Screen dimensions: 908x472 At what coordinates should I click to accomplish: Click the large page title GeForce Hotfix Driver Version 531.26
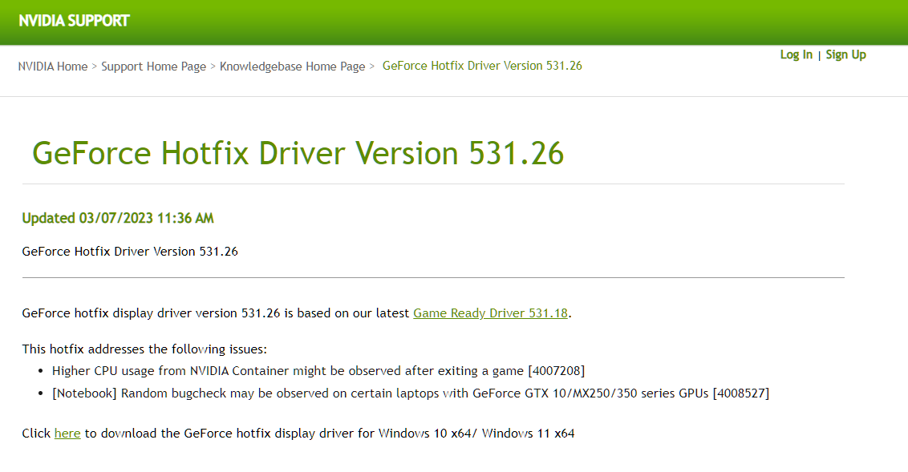click(298, 153)
